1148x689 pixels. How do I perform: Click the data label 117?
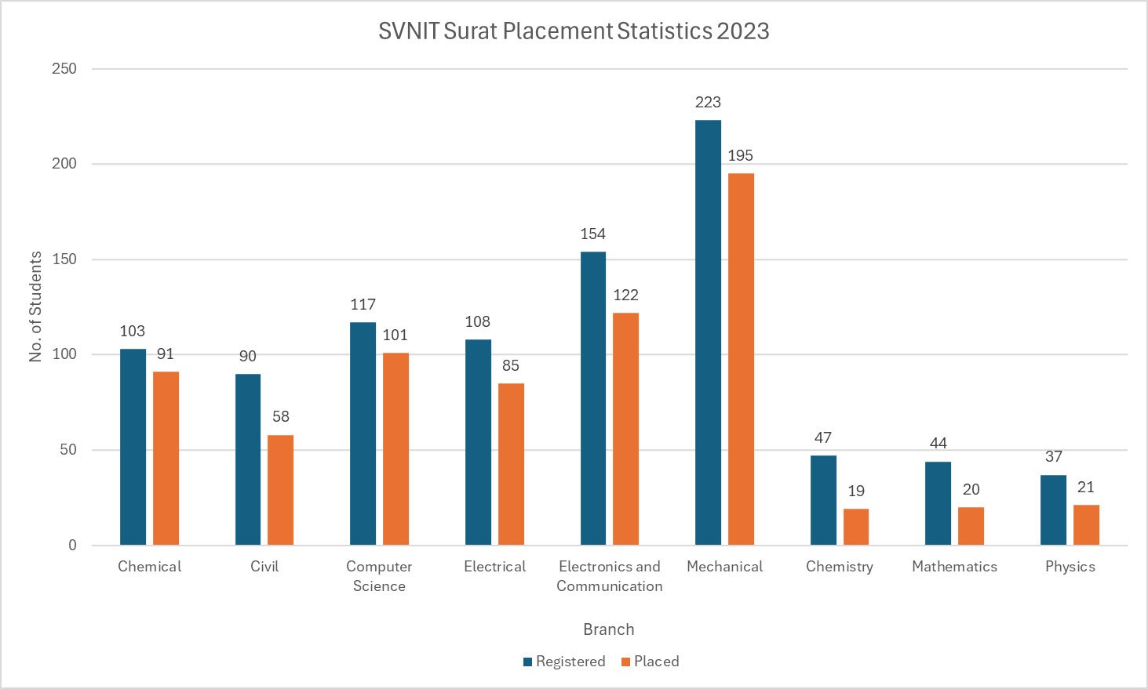click(x=363, y=305)
